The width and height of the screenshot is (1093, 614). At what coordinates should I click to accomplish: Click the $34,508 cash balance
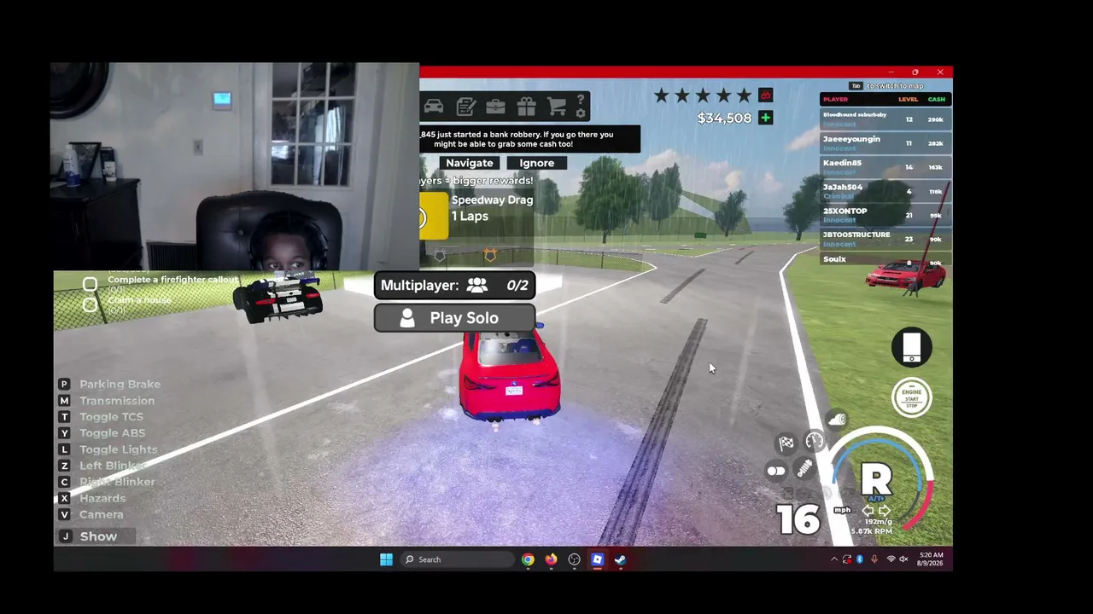tap(724, 119)
